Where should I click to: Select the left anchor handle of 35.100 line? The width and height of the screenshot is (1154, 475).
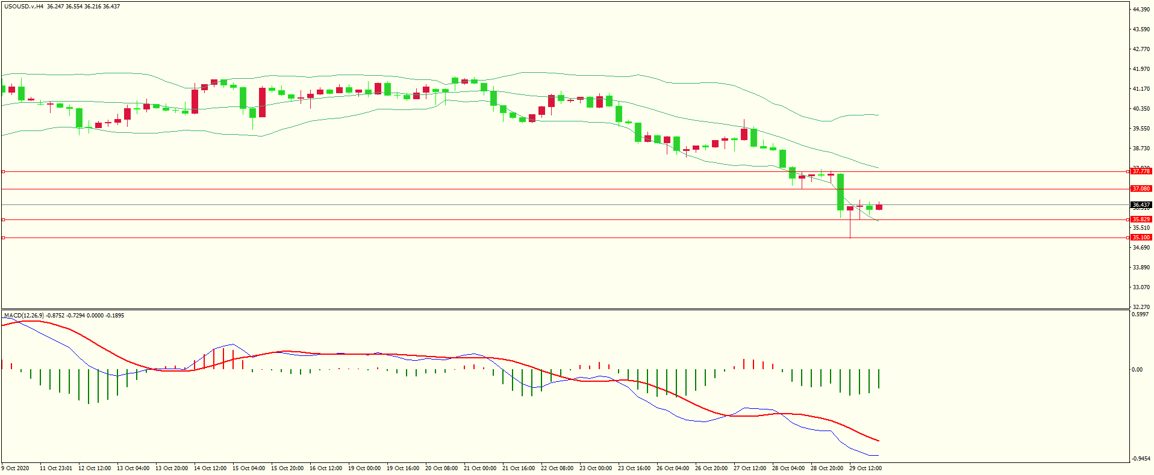tap(3, 237)
